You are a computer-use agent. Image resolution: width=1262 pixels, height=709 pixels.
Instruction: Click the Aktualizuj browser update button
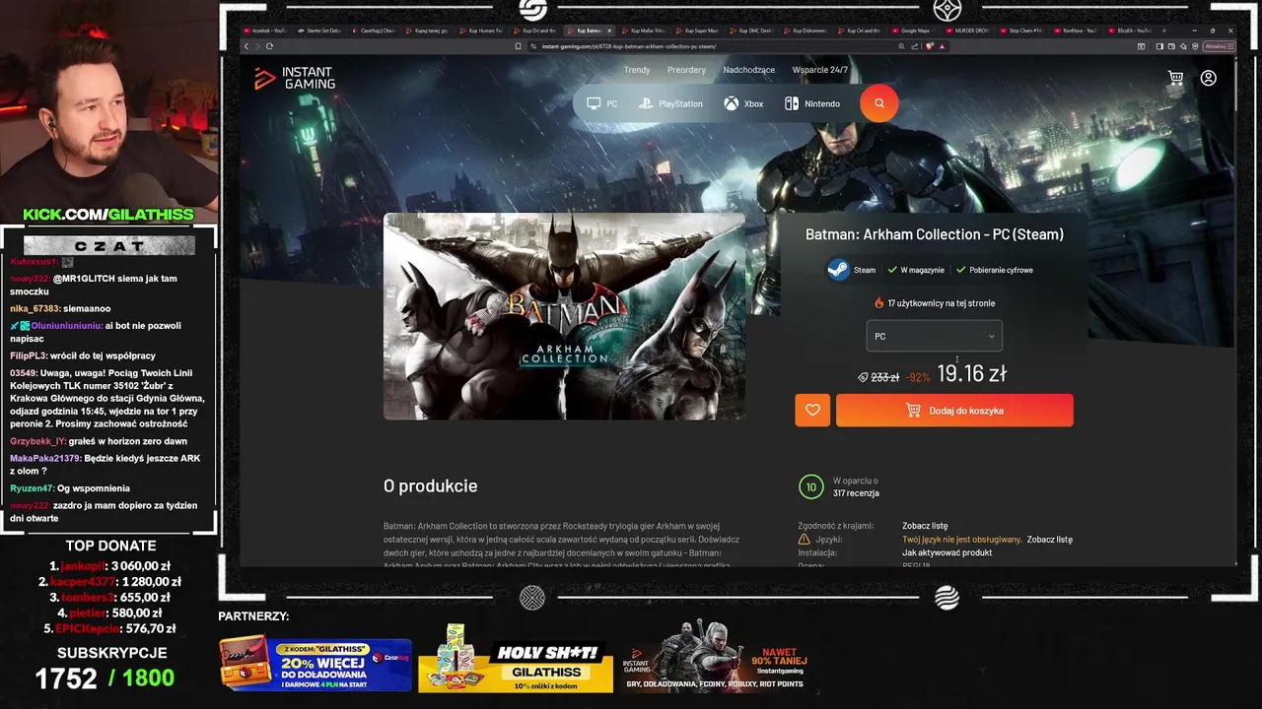click(1220, 46)
